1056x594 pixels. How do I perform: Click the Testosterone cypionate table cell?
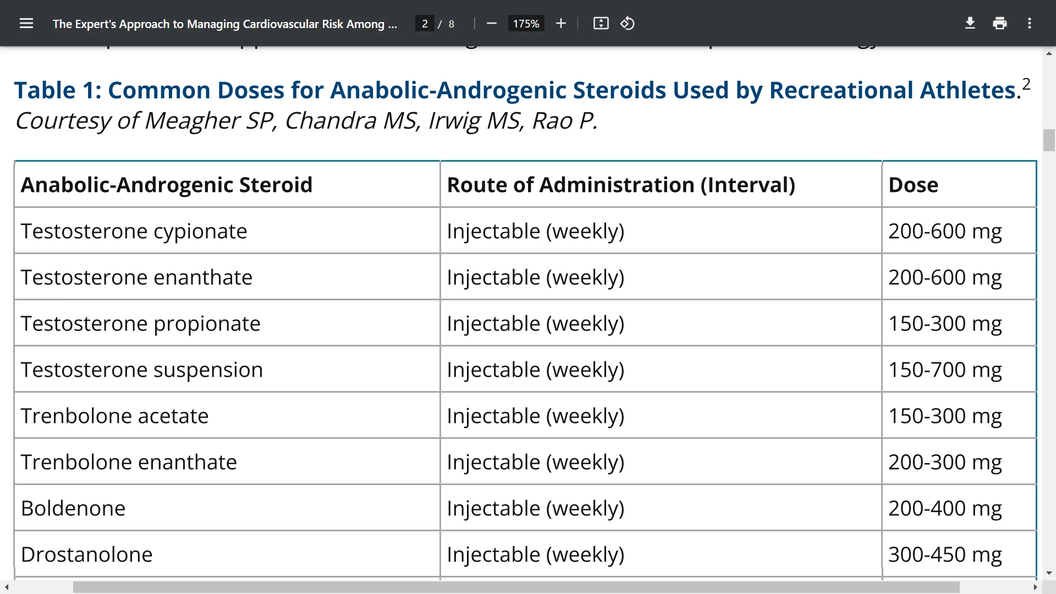point(134,231)
